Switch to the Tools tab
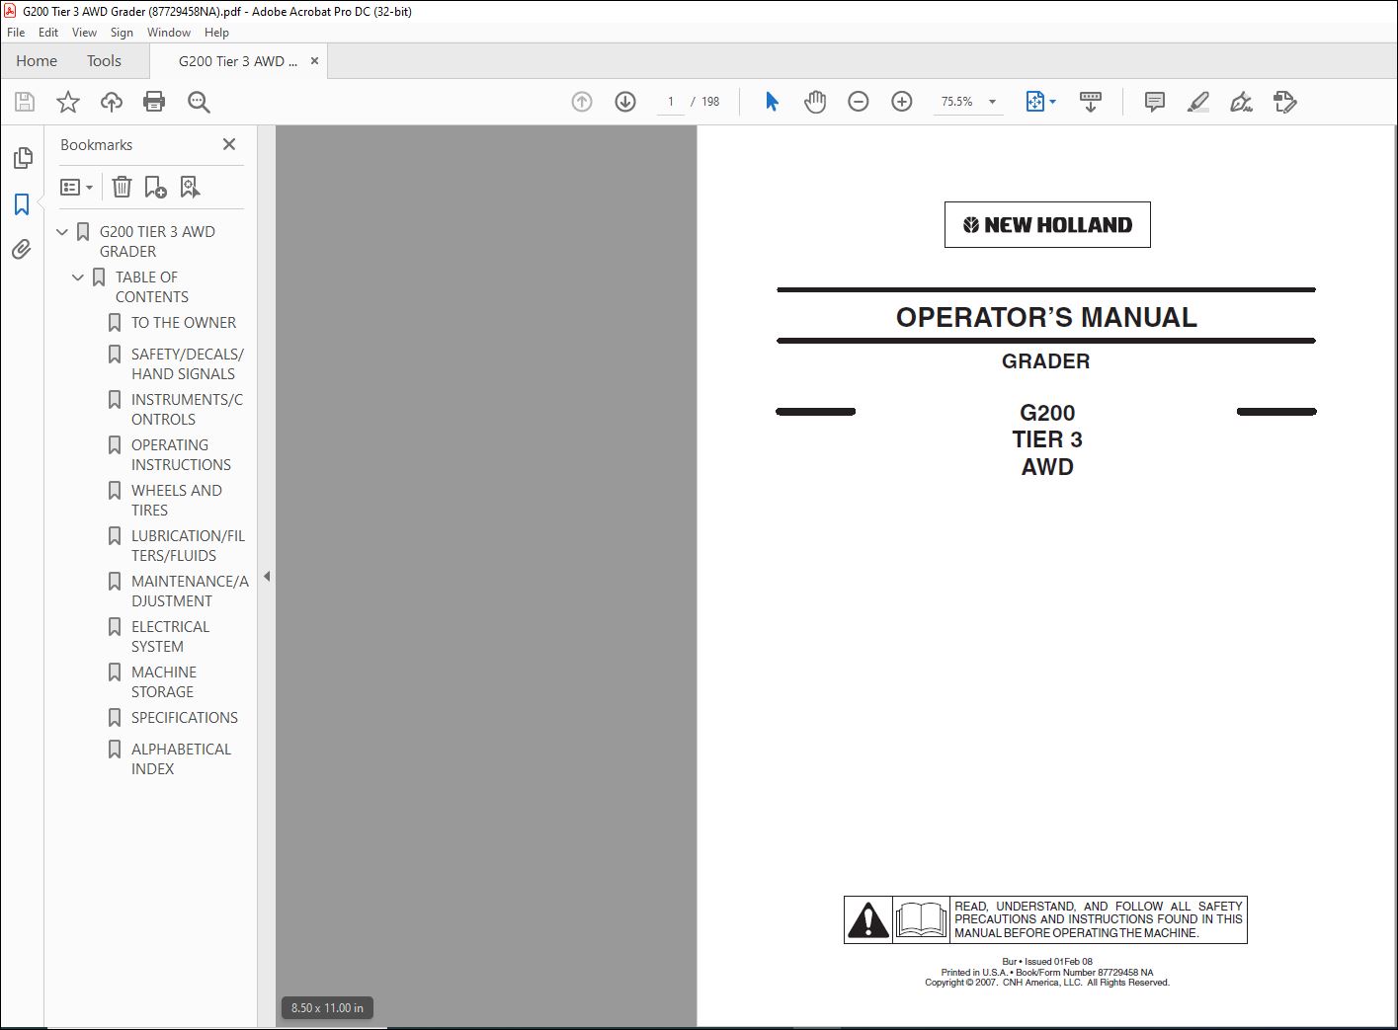Screen dimensions: 1398x1030 104,61
